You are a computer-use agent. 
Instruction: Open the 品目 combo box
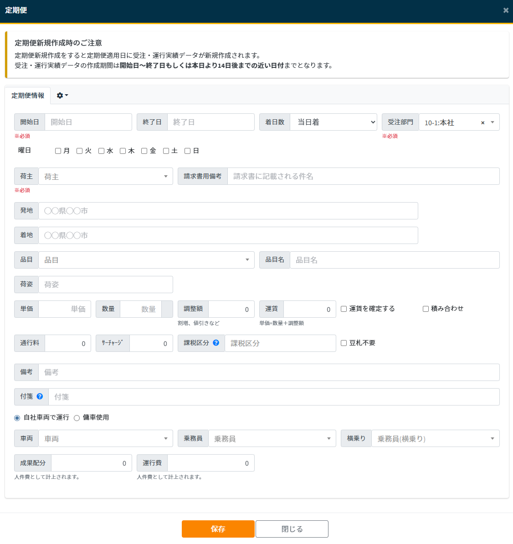146,260
